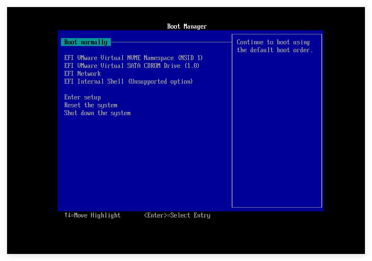Click the (NSID 1) label text

point(190,58)
